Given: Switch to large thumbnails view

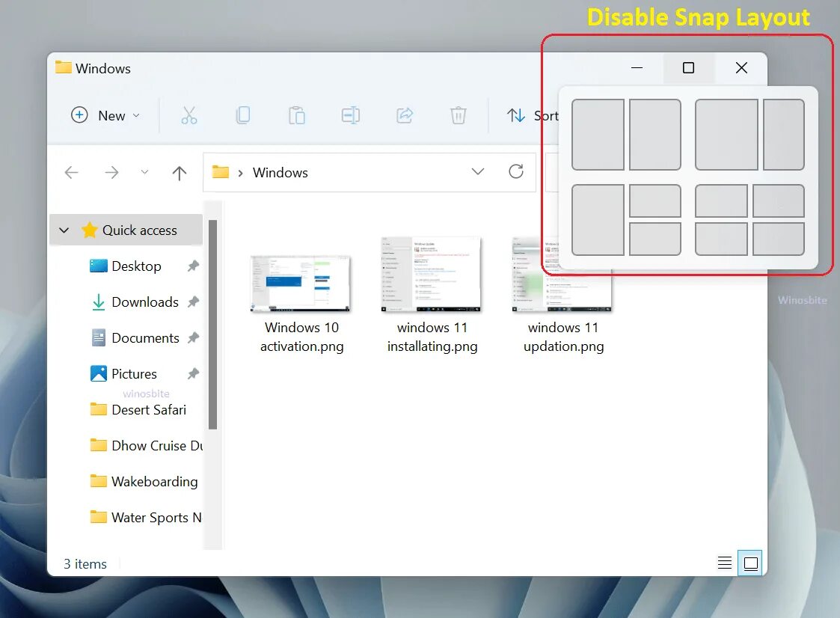Looking at the screenshot, I should (750, 563).
